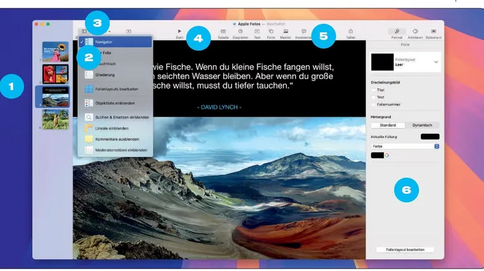Click the Apple Fotos document title
The width and height of the screenshot is (484, 271).
[x=249, y=24]
